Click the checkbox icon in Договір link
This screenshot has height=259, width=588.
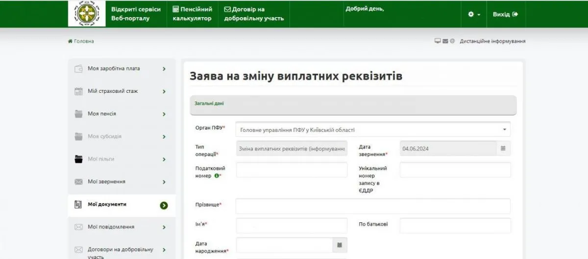pos(227,9)
